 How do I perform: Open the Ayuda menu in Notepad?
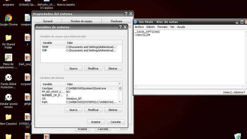pos(181,27)
